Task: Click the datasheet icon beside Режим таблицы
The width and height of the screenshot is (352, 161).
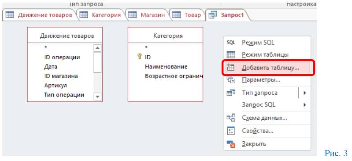Action: pos(231,54)
